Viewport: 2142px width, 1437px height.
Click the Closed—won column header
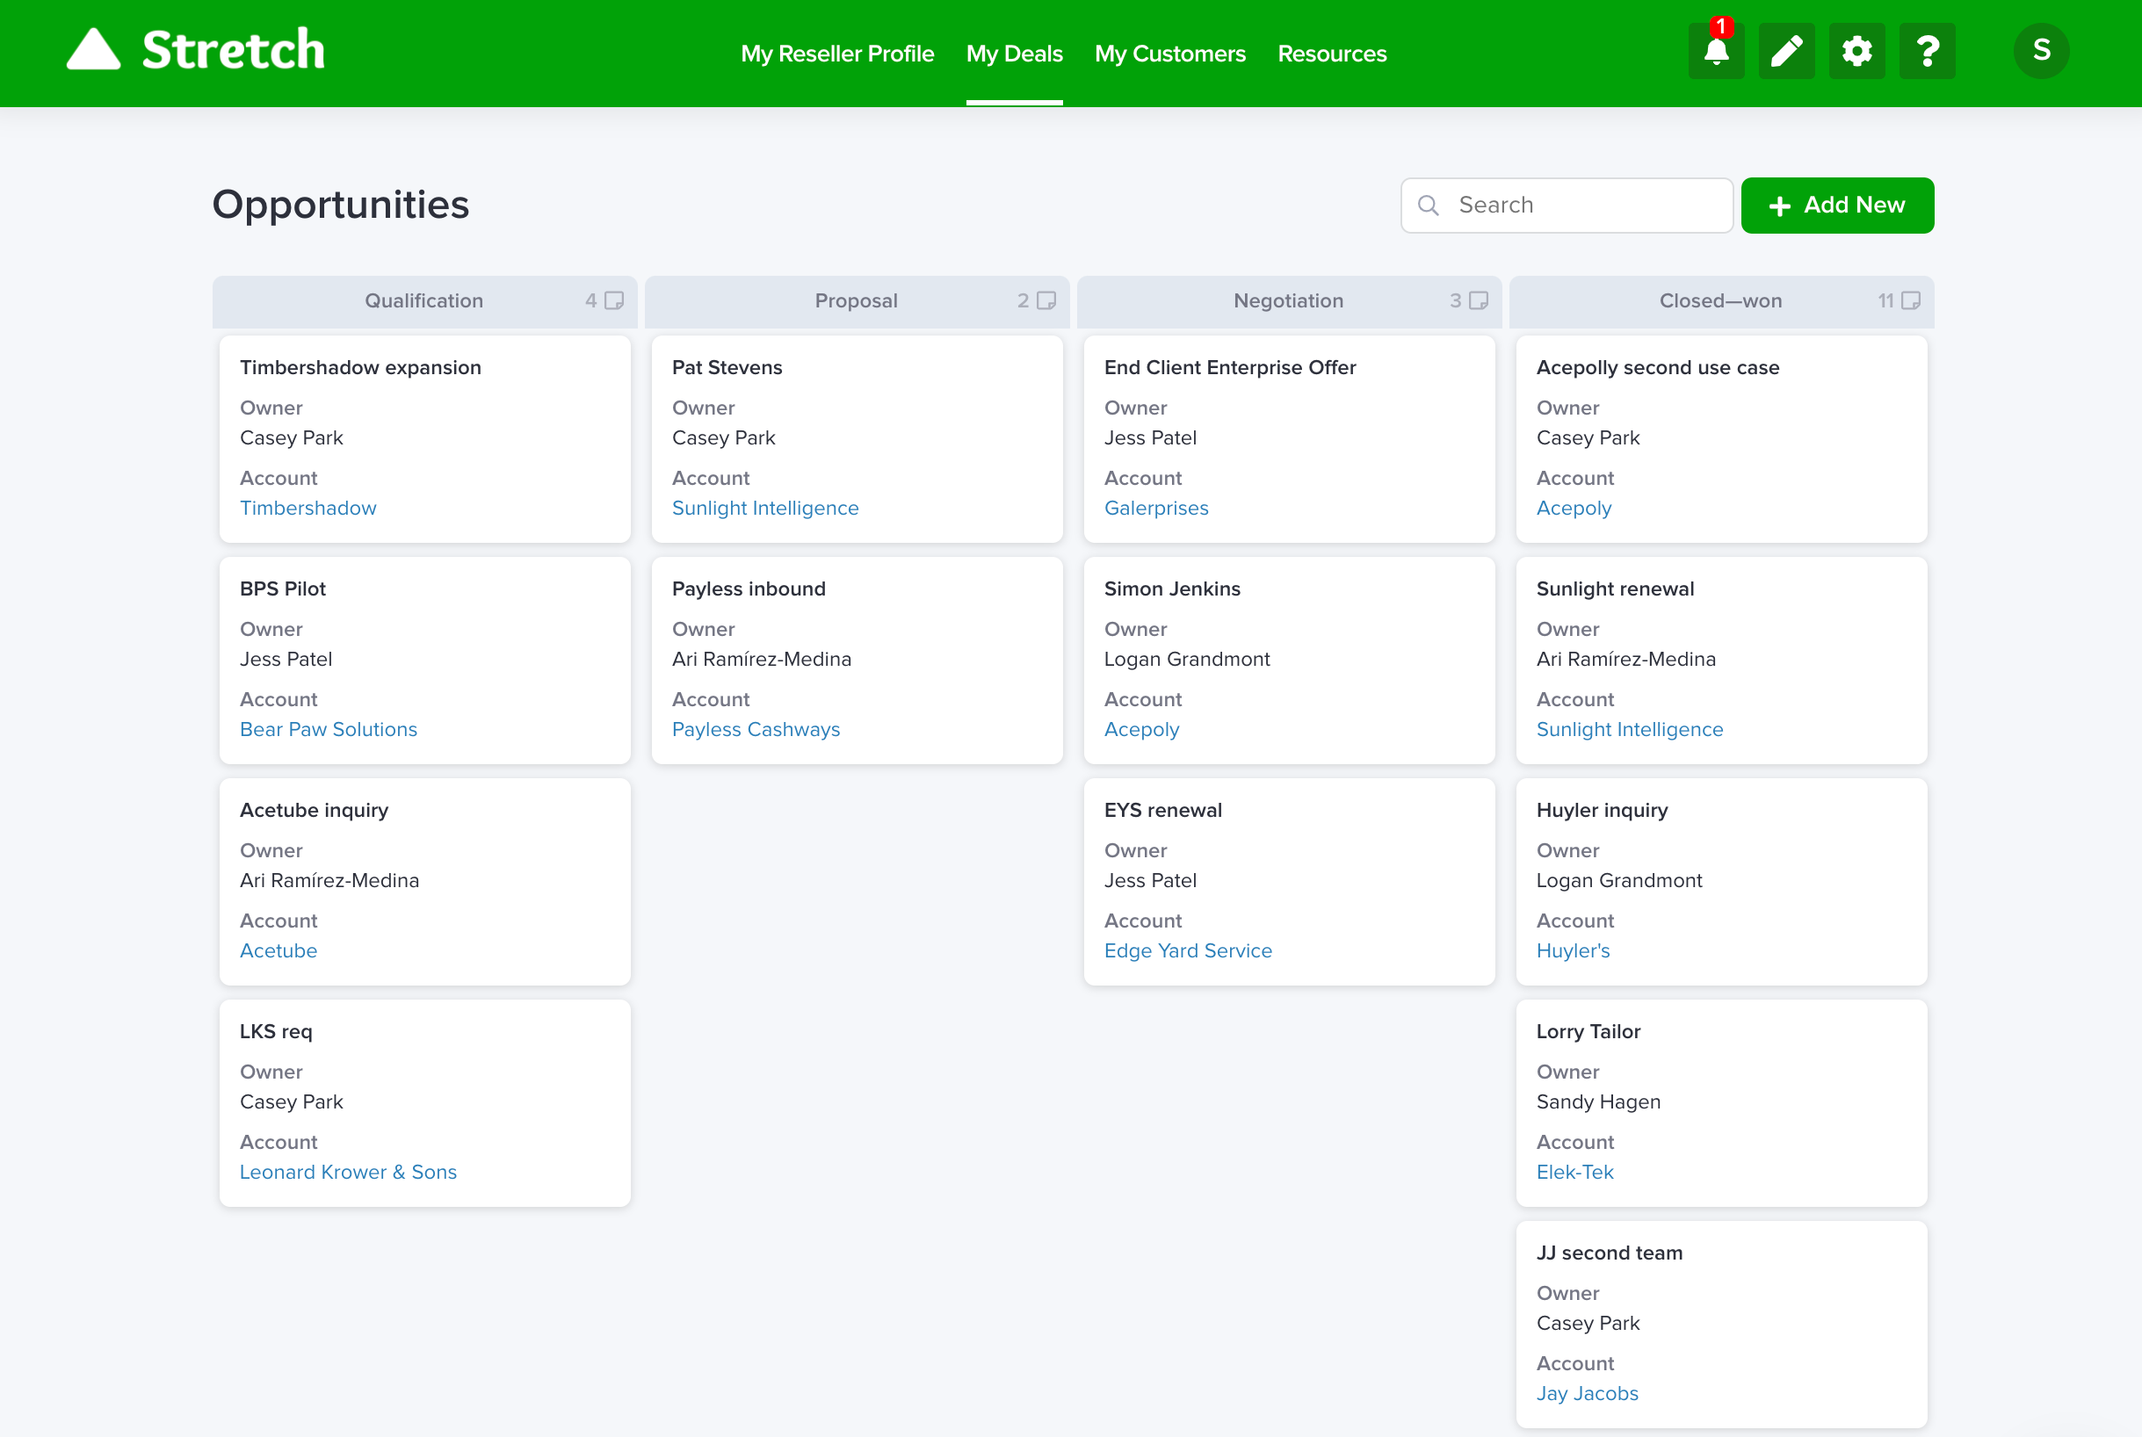click(x=1721, y=301)
